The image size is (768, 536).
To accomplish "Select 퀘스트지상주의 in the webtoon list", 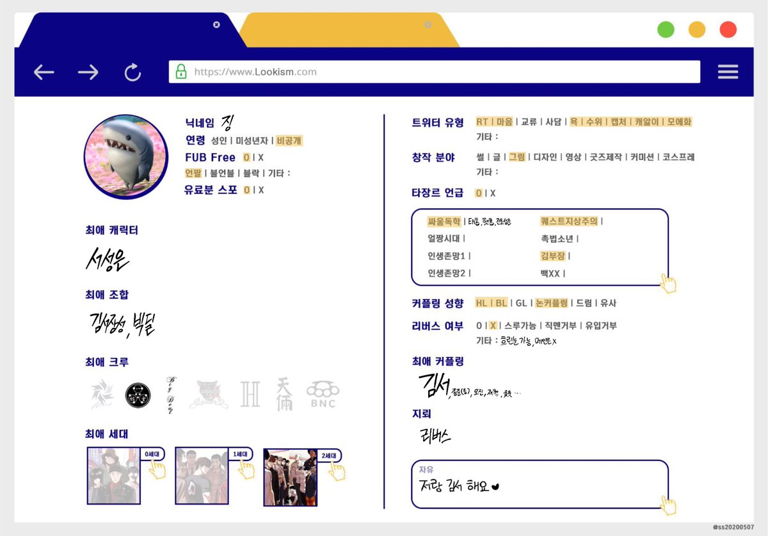I will 569,222.
